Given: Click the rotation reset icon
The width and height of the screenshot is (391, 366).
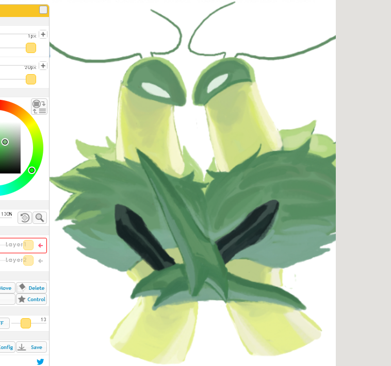Looking at the screenshot, I should click(x=25, y=218).
